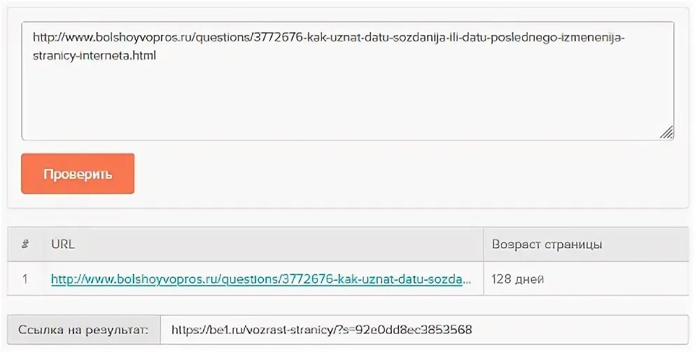The height and width of the screenshot is (352, 697).
Task: Click the 128 дней age cell
Action: 518,279
